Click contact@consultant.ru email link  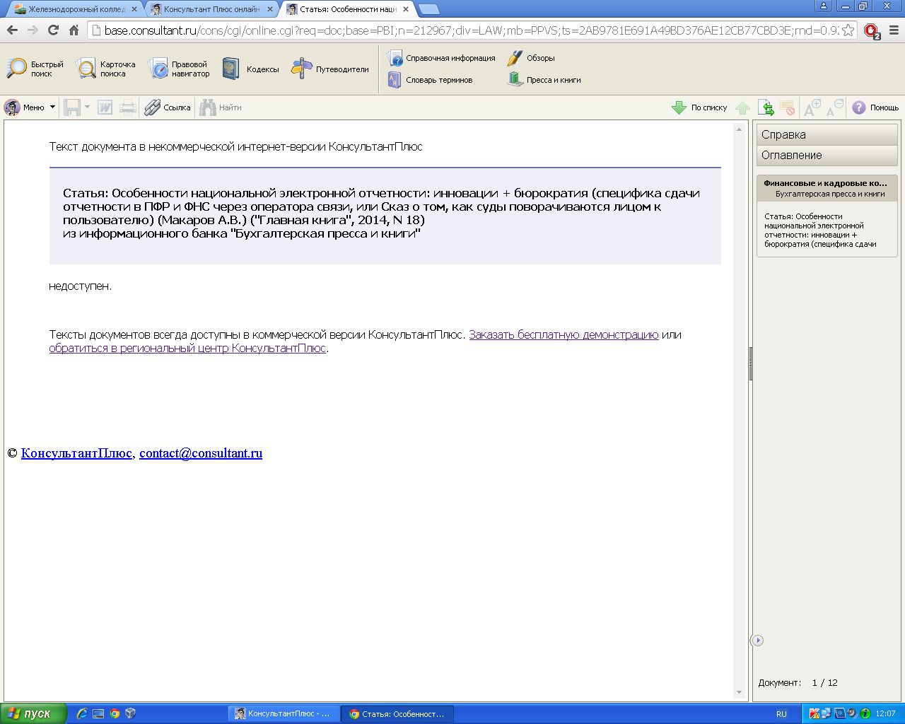[x=201, y=453]
